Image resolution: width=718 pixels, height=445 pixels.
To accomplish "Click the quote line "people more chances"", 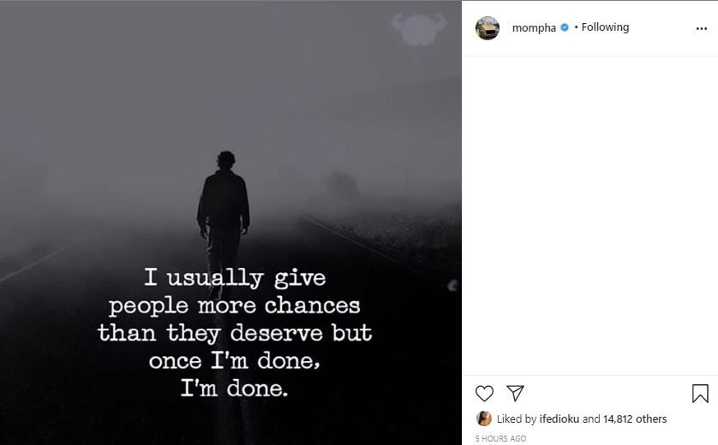I will (x=235, y=305).
